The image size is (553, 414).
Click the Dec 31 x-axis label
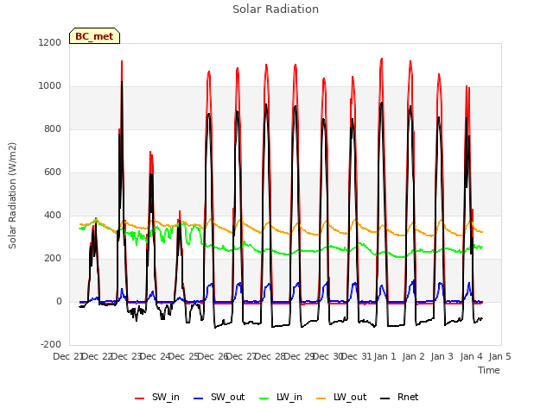coord(357,356)
